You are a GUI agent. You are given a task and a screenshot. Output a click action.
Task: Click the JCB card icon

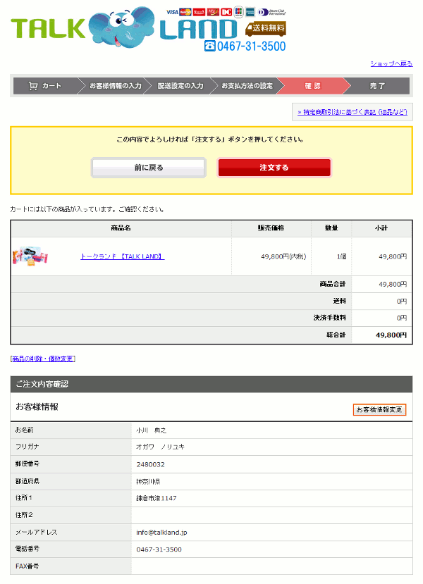[x=238, y=12]
